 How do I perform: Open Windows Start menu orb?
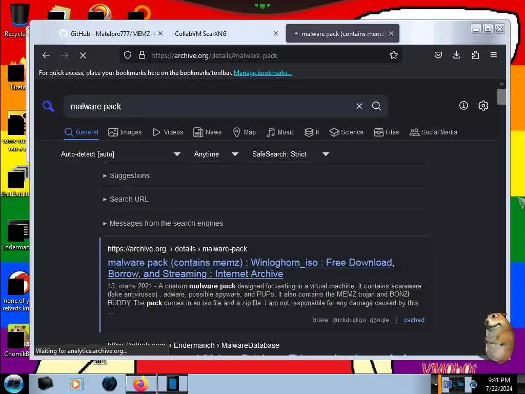(x=14, y=384)
